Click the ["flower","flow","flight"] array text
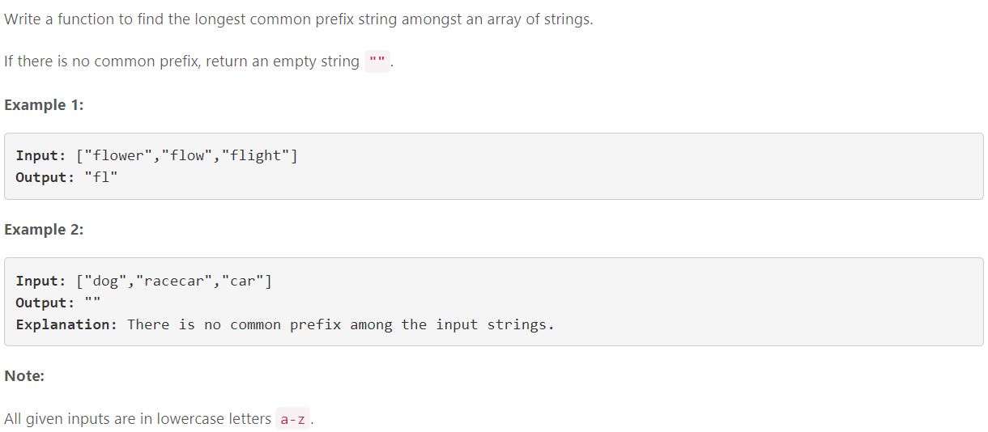 click(186, 155)
